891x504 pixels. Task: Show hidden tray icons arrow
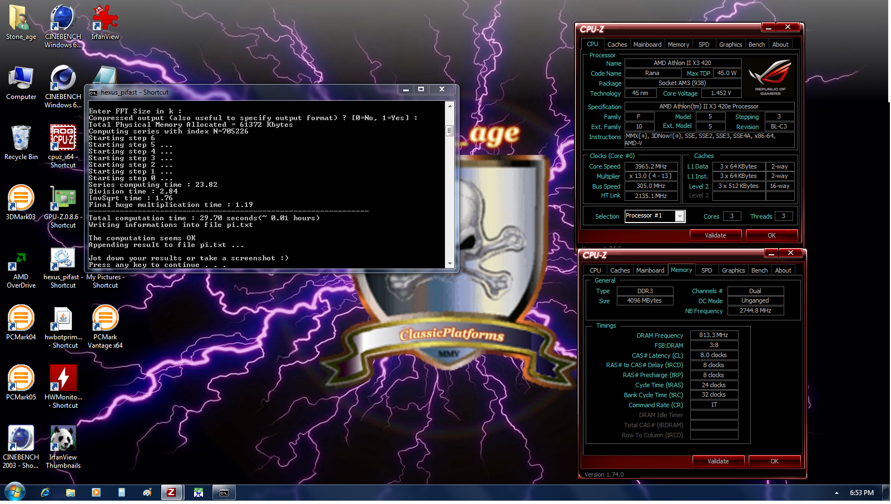[836, 493]
